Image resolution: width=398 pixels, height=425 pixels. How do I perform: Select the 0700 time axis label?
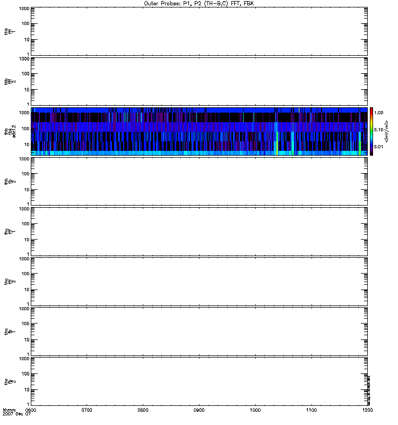[x=86, y=410]
